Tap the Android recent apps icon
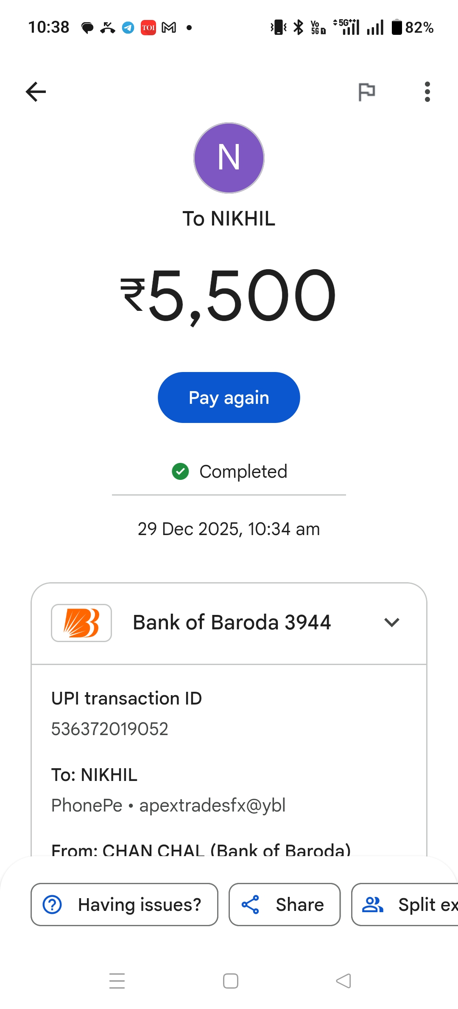The image size is (458, 1009). (x=117, y=981)
